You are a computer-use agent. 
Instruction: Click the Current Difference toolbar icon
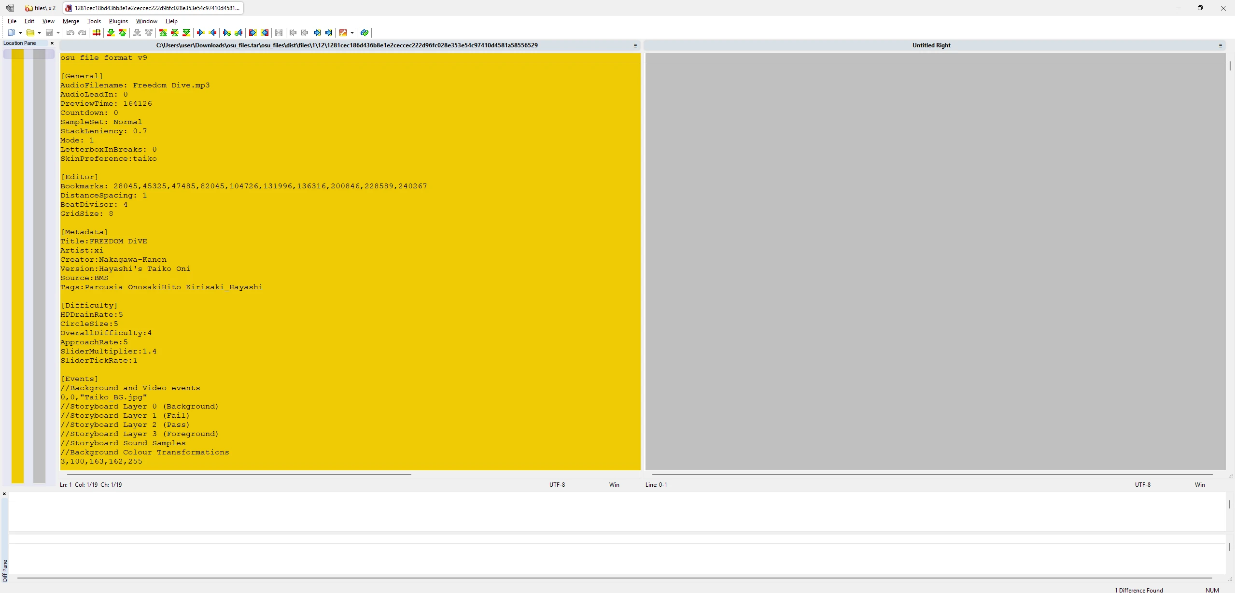175,33
